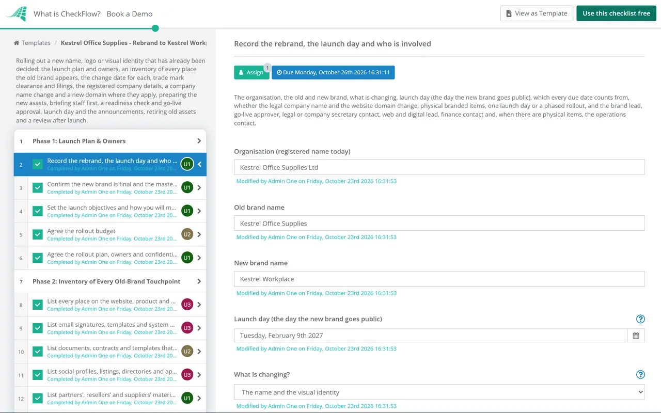Show help for Launch day field
The height and width of the screenshot is (413, 661).
coord(640,319)
